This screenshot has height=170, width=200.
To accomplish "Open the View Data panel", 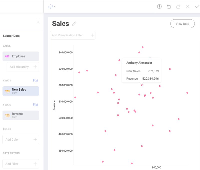I will (182, 24).
